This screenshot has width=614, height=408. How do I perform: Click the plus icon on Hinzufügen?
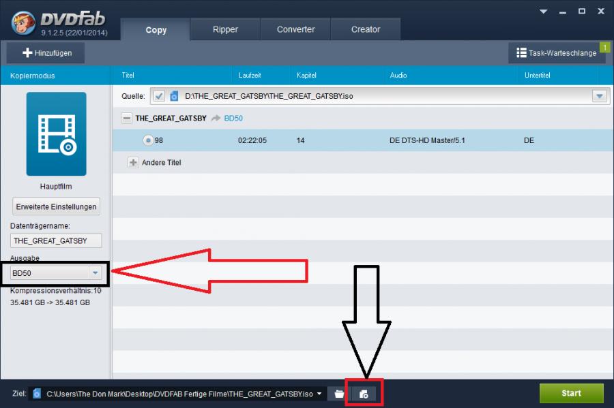[x=27, y=52]
